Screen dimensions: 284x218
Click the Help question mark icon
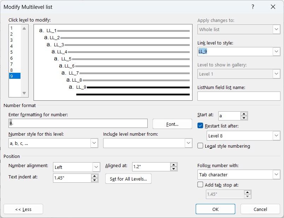pos(253,7)
